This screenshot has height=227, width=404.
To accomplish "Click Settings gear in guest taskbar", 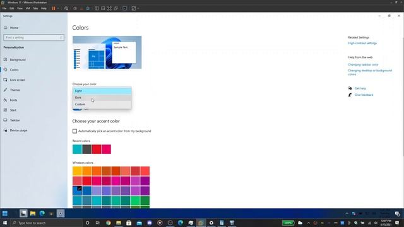I will (x=61, y=213).
